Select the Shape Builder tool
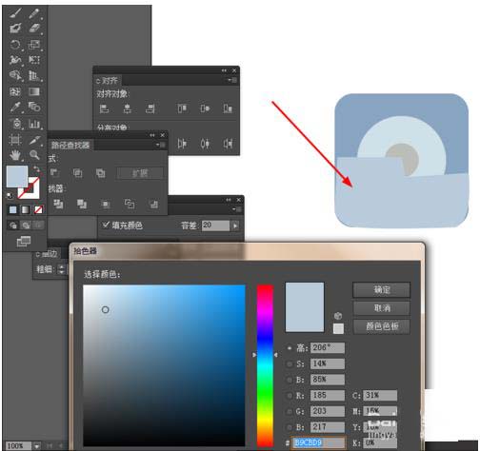Screen dimensions: 480x451 coord(15,75)
